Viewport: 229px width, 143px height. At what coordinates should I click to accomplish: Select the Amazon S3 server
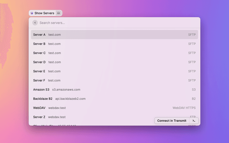41,89
